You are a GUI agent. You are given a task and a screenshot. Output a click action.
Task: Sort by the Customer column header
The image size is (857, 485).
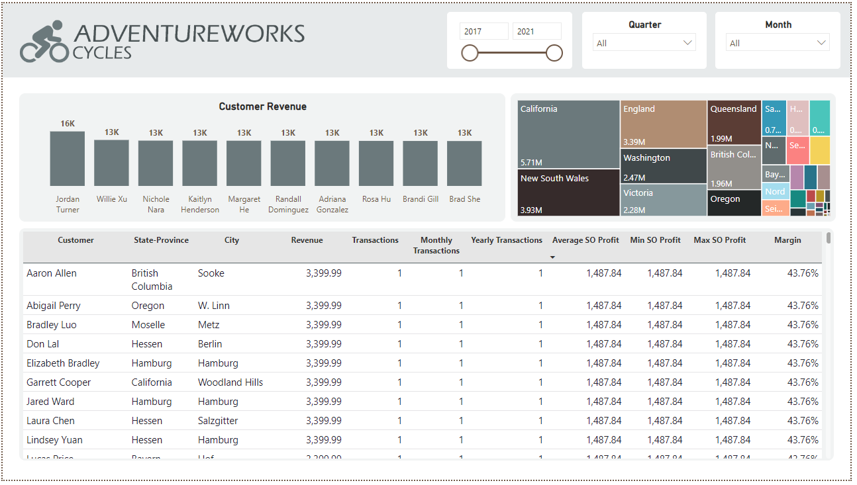(x=76, y=240)
